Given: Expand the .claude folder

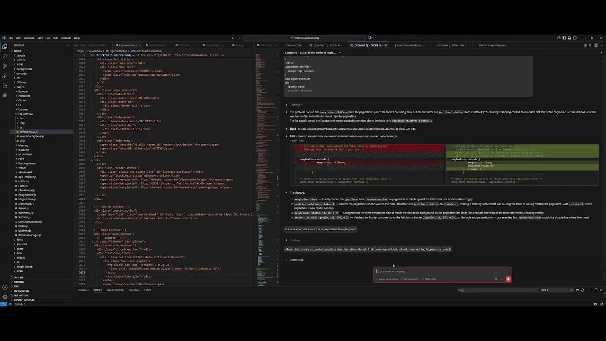Looking at the screenshot, I should click(21, 55).
